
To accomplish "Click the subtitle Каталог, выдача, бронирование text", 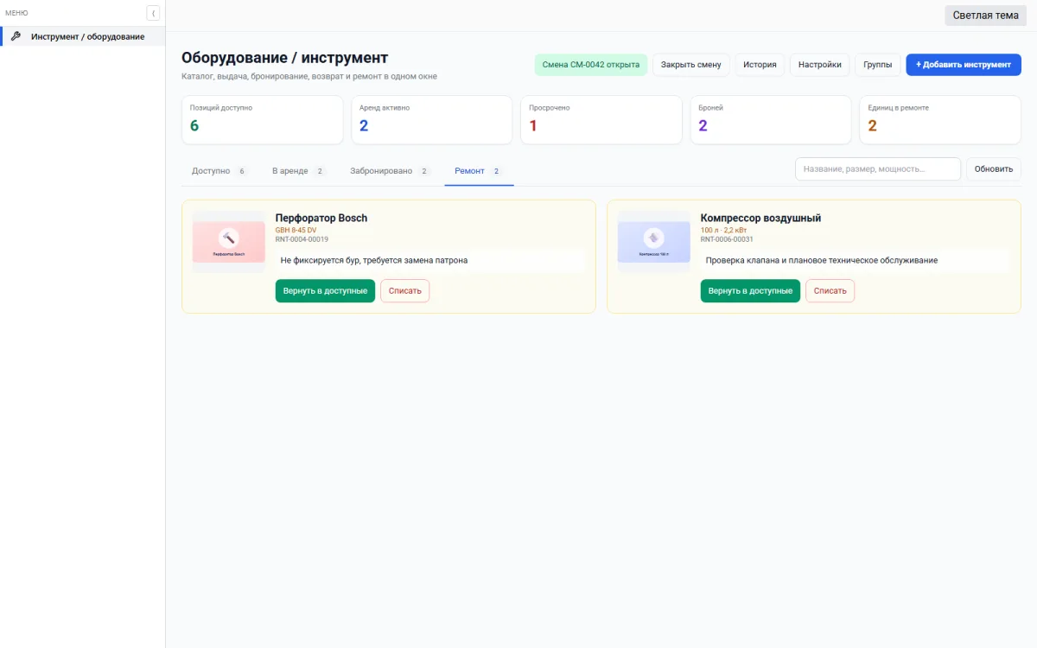I will [309, 76].
